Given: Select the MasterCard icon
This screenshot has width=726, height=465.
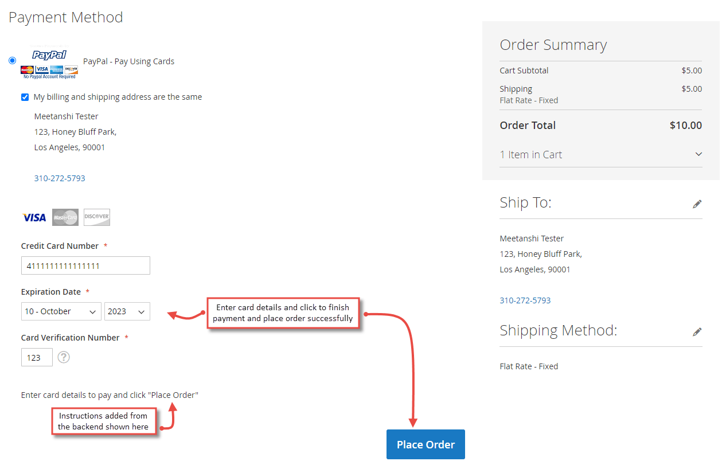Looking at the screenshot, I should (65, 217).
